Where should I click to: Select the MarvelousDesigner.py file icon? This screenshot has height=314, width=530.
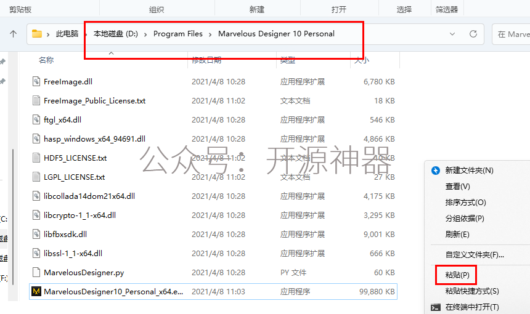click(36, 272)
